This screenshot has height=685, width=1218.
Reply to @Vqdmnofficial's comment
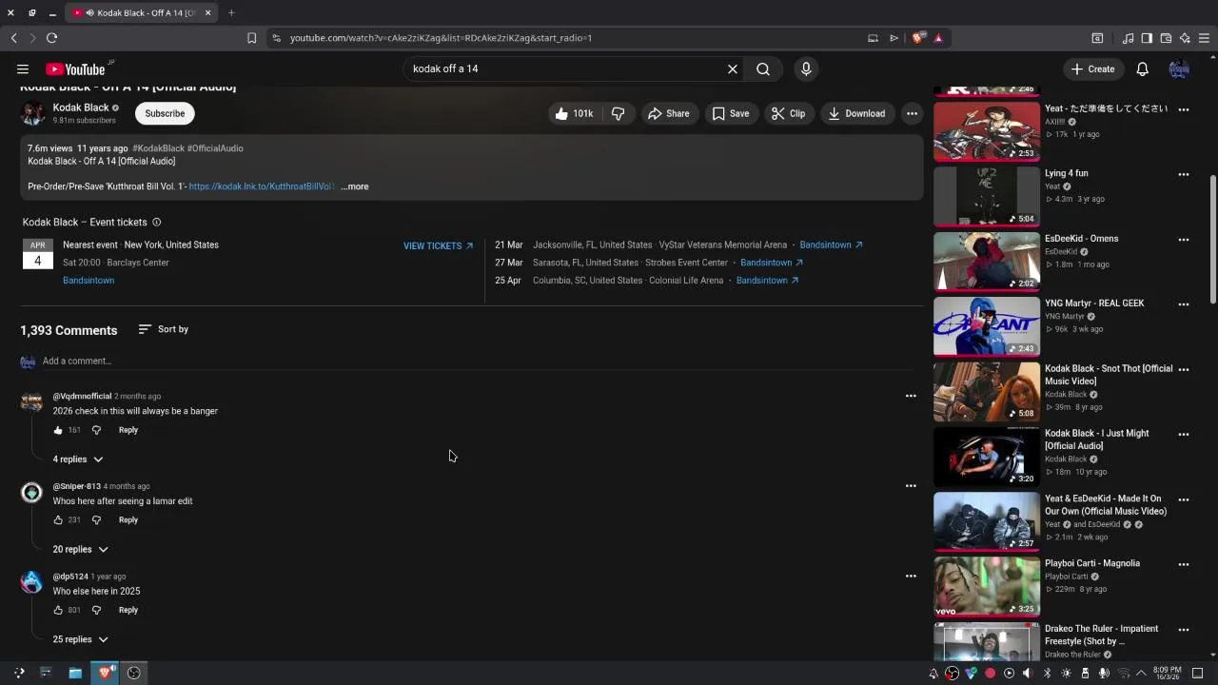128,430
